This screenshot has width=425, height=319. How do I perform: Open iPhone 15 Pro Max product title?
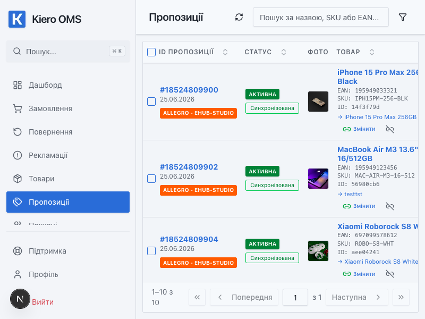point(378,77)
